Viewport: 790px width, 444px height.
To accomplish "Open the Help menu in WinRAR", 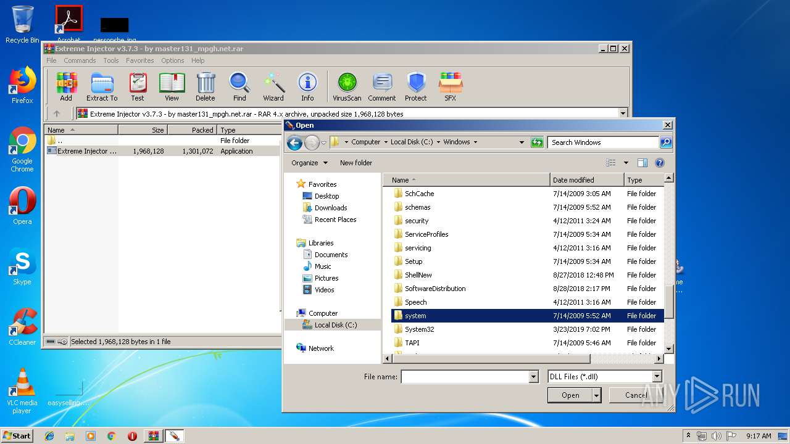I will (197, 60).
